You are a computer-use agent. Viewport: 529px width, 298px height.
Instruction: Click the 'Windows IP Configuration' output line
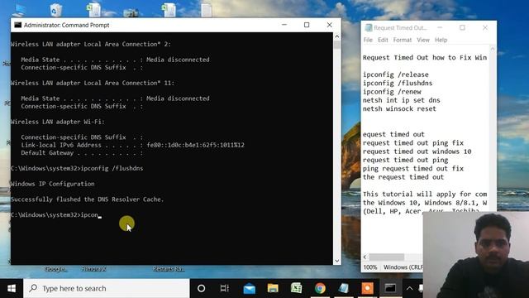[53, 184]
